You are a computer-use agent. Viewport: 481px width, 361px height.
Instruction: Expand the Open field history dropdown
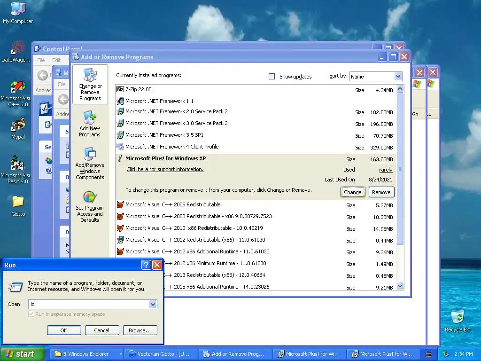click(x=153, y=304)
